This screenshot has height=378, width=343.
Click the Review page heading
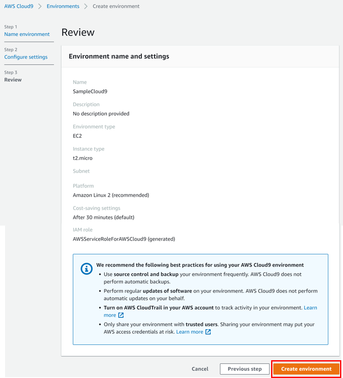point(78,33)
